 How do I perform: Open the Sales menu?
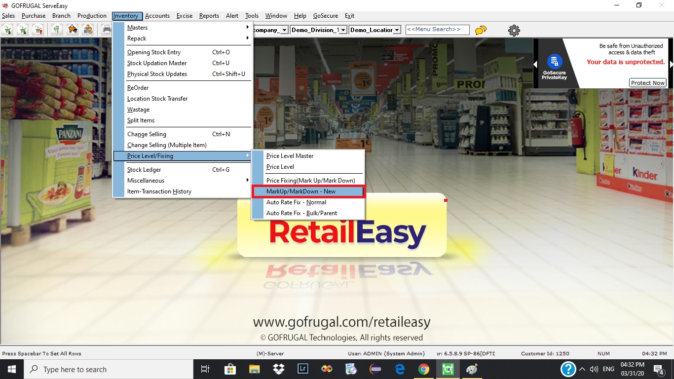click(x=8, y=16)
